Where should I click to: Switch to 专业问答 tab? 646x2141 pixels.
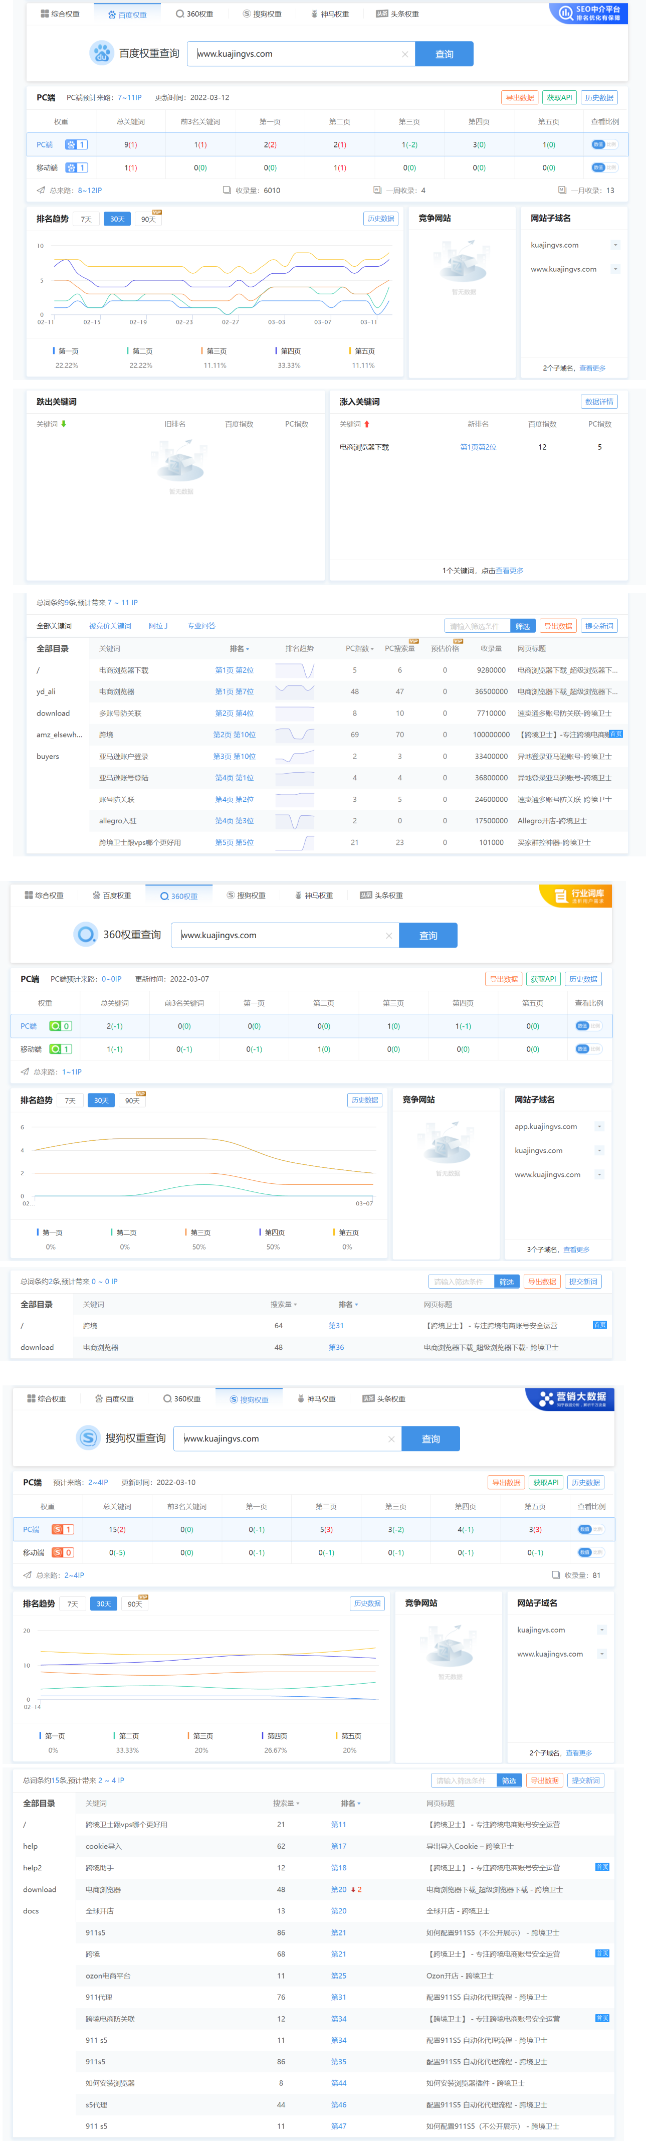(201, 626)
